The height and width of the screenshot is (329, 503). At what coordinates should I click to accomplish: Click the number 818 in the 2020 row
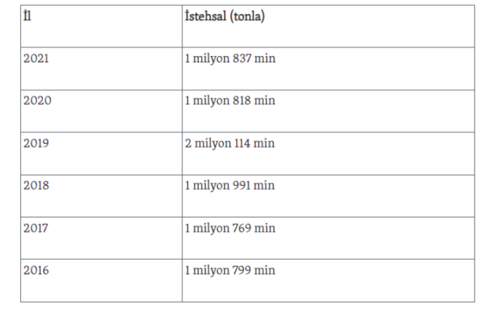point(243,101)
